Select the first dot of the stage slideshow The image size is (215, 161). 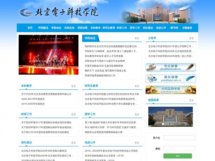tap(46, 69)
